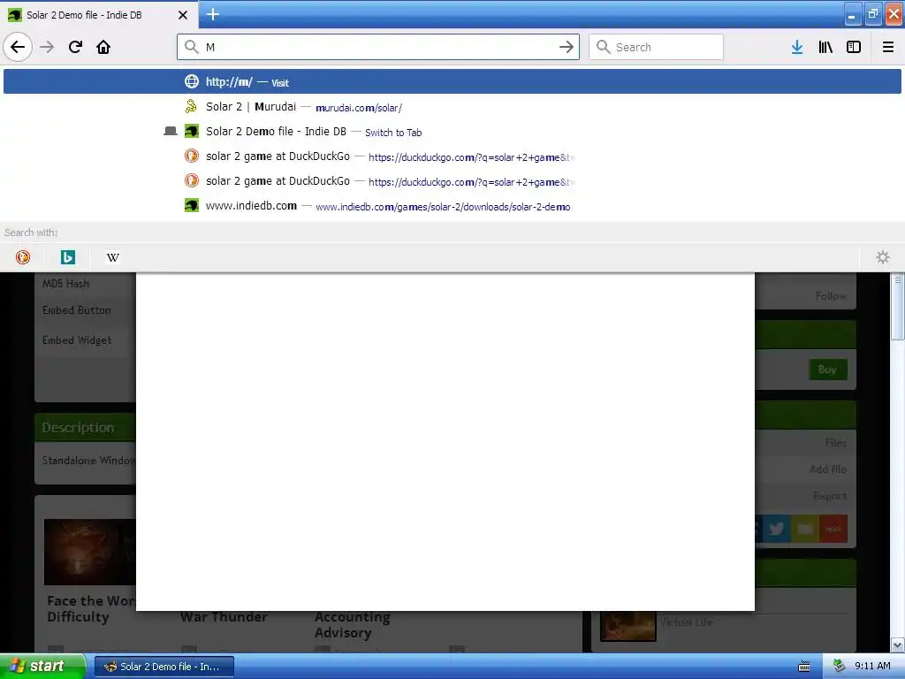Click the magnifier icon in Search box
Screen dimensions: 905x679
point(603,47)
